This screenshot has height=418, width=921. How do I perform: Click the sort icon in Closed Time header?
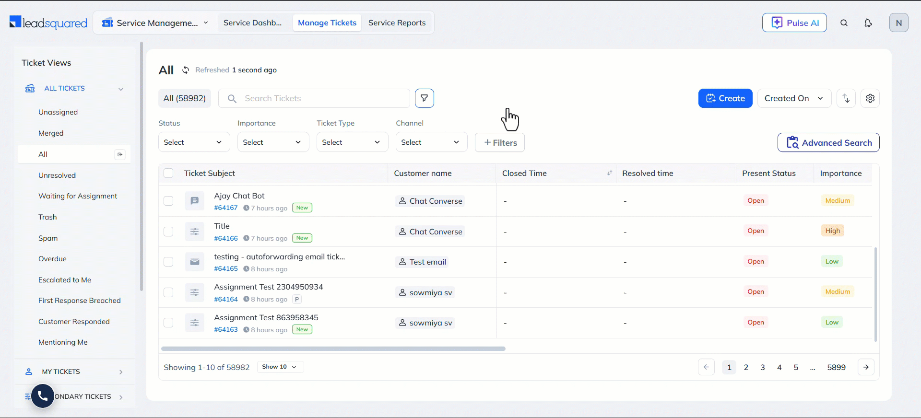click(x=610, y=173)
